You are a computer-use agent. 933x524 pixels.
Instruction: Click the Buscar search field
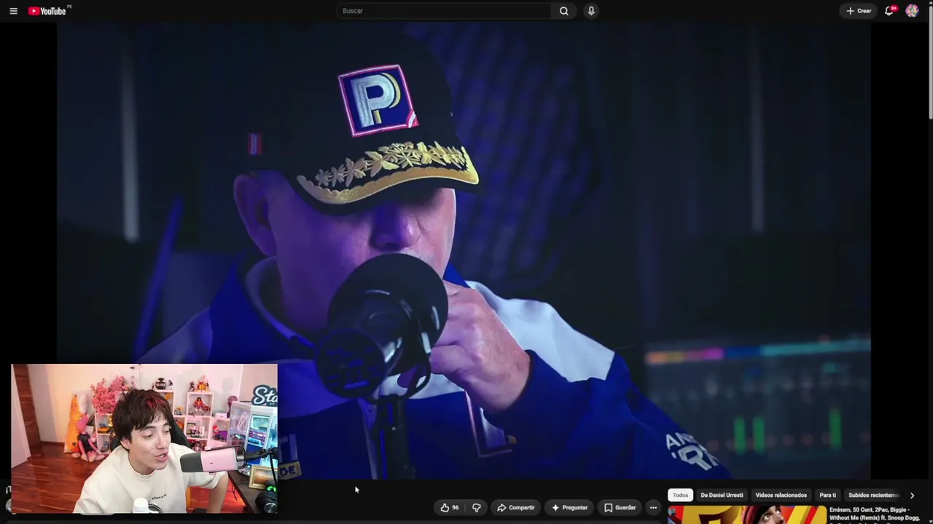click(444, 11)
